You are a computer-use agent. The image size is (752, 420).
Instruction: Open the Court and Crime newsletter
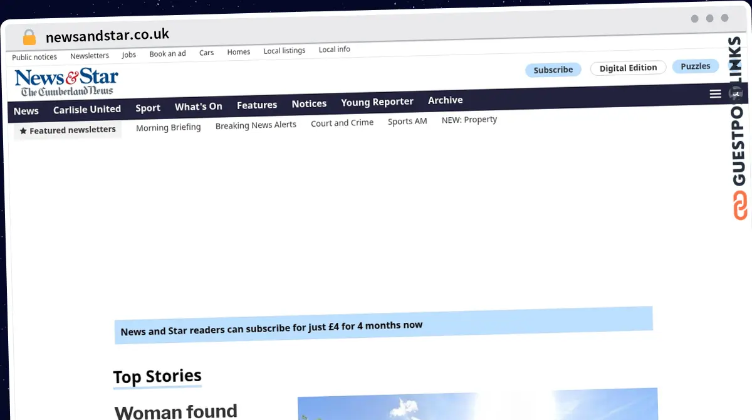[342, 123]
